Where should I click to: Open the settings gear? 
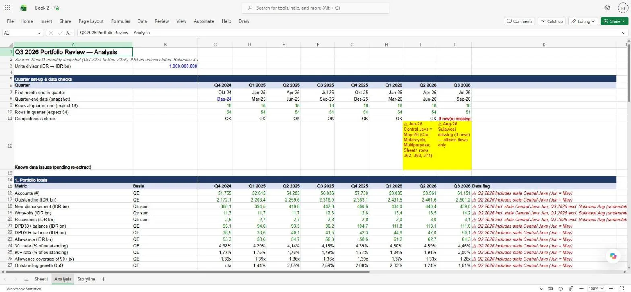click(x=607, y=8)
